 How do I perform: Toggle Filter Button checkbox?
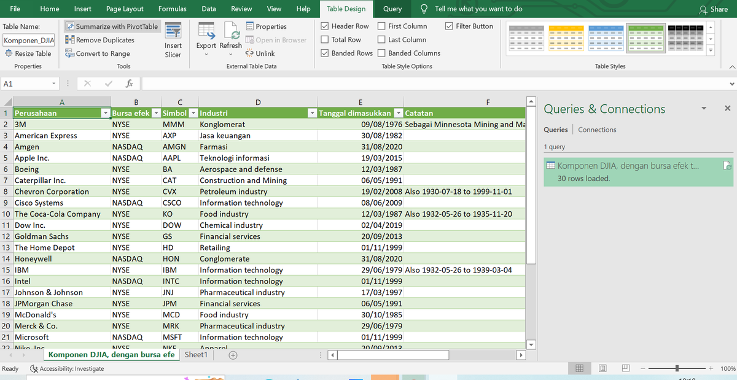coord(448,26)
